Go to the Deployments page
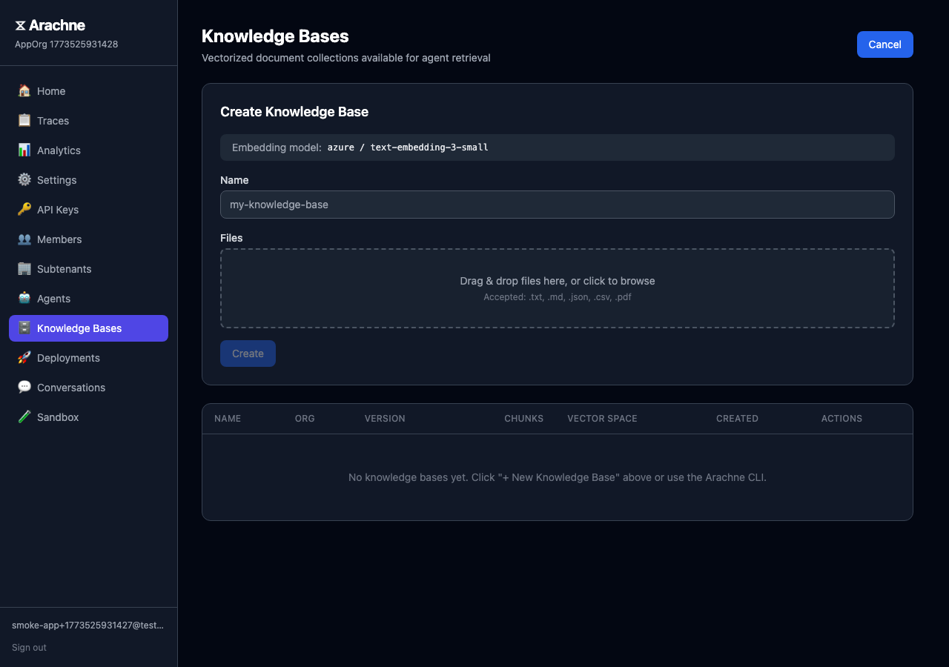This screenshot has width=949, height=667. point(68,358)
